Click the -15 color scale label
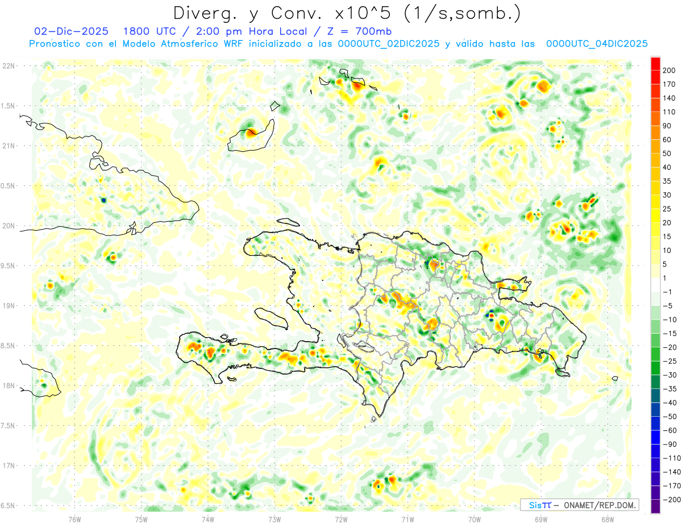This screenshot has height=527, width=682. pos(671,334)
